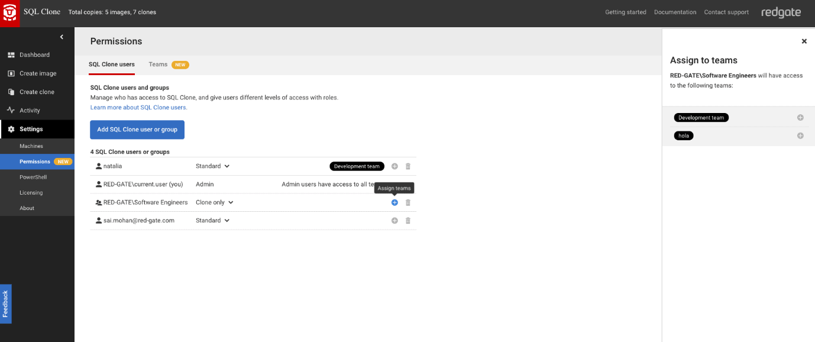The height and width of the screenshot is (342, 815).
Task: Click Development team tag in natalia row
Action: coord(357,166)
